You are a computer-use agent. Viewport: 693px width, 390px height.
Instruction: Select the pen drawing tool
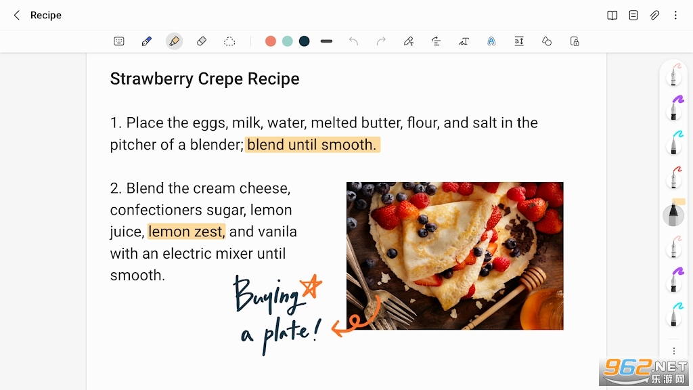coord(147,41)
